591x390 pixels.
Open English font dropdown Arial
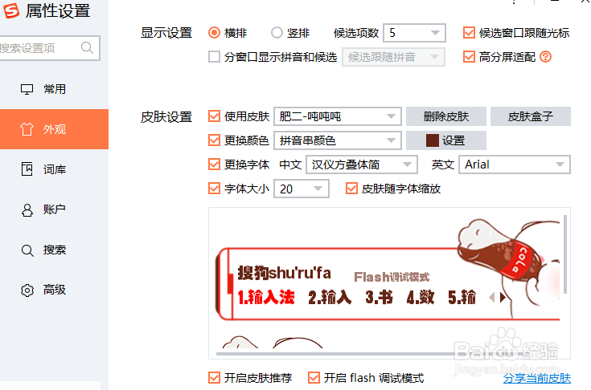(515, 165)
